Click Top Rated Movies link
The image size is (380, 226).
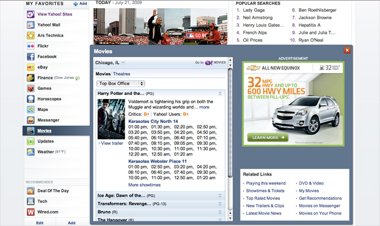[263, 198]
